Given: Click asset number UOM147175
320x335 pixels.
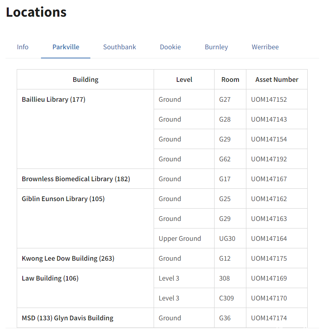Looking at the screenshot, I should point(277,258).
